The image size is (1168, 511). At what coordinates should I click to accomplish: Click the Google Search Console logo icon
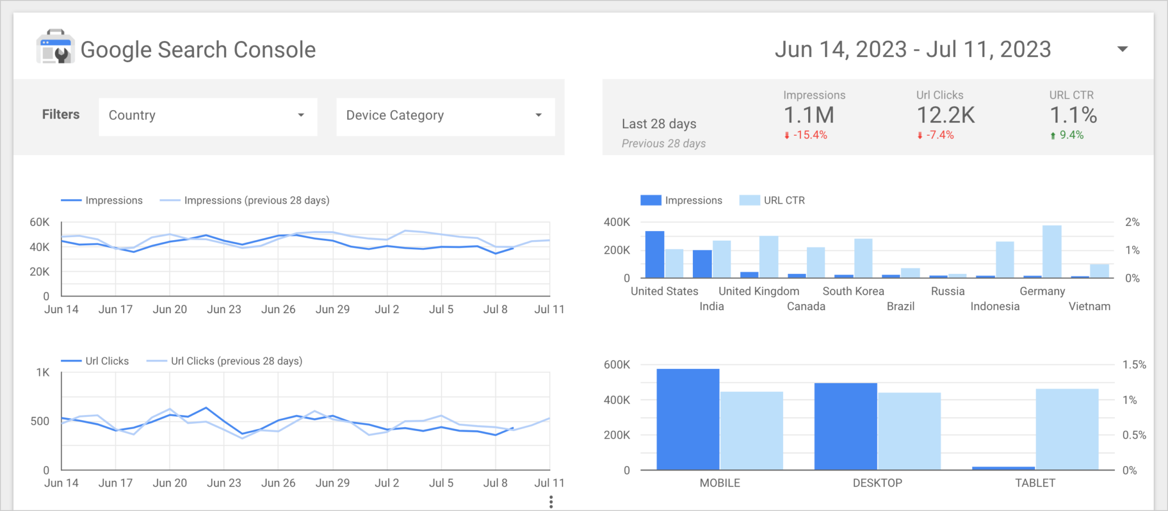click(x=55, y=47)
